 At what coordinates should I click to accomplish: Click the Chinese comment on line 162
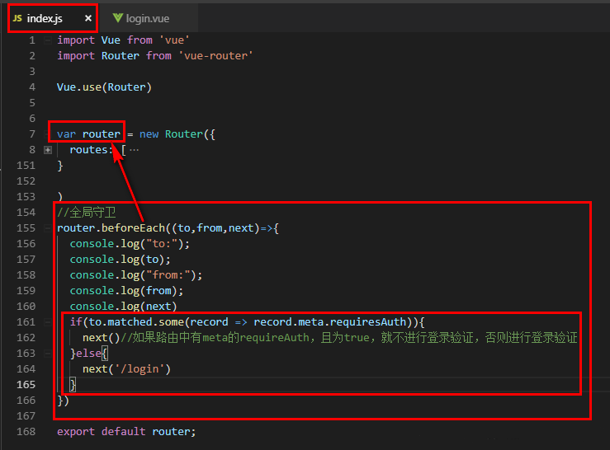(x=349, y=338)
